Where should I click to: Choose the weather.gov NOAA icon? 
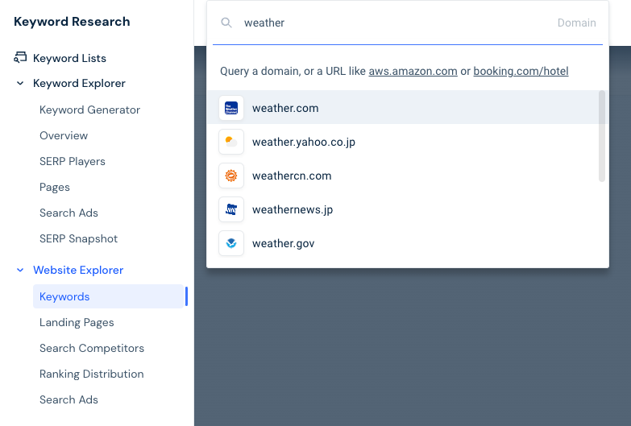231,243
